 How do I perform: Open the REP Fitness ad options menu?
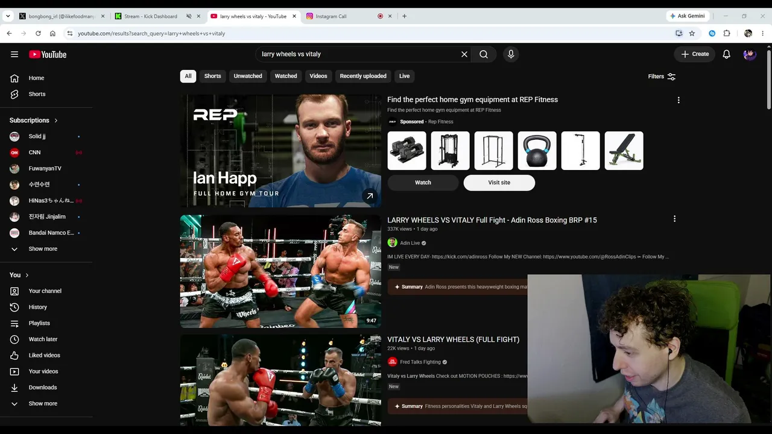coord(679,100)
